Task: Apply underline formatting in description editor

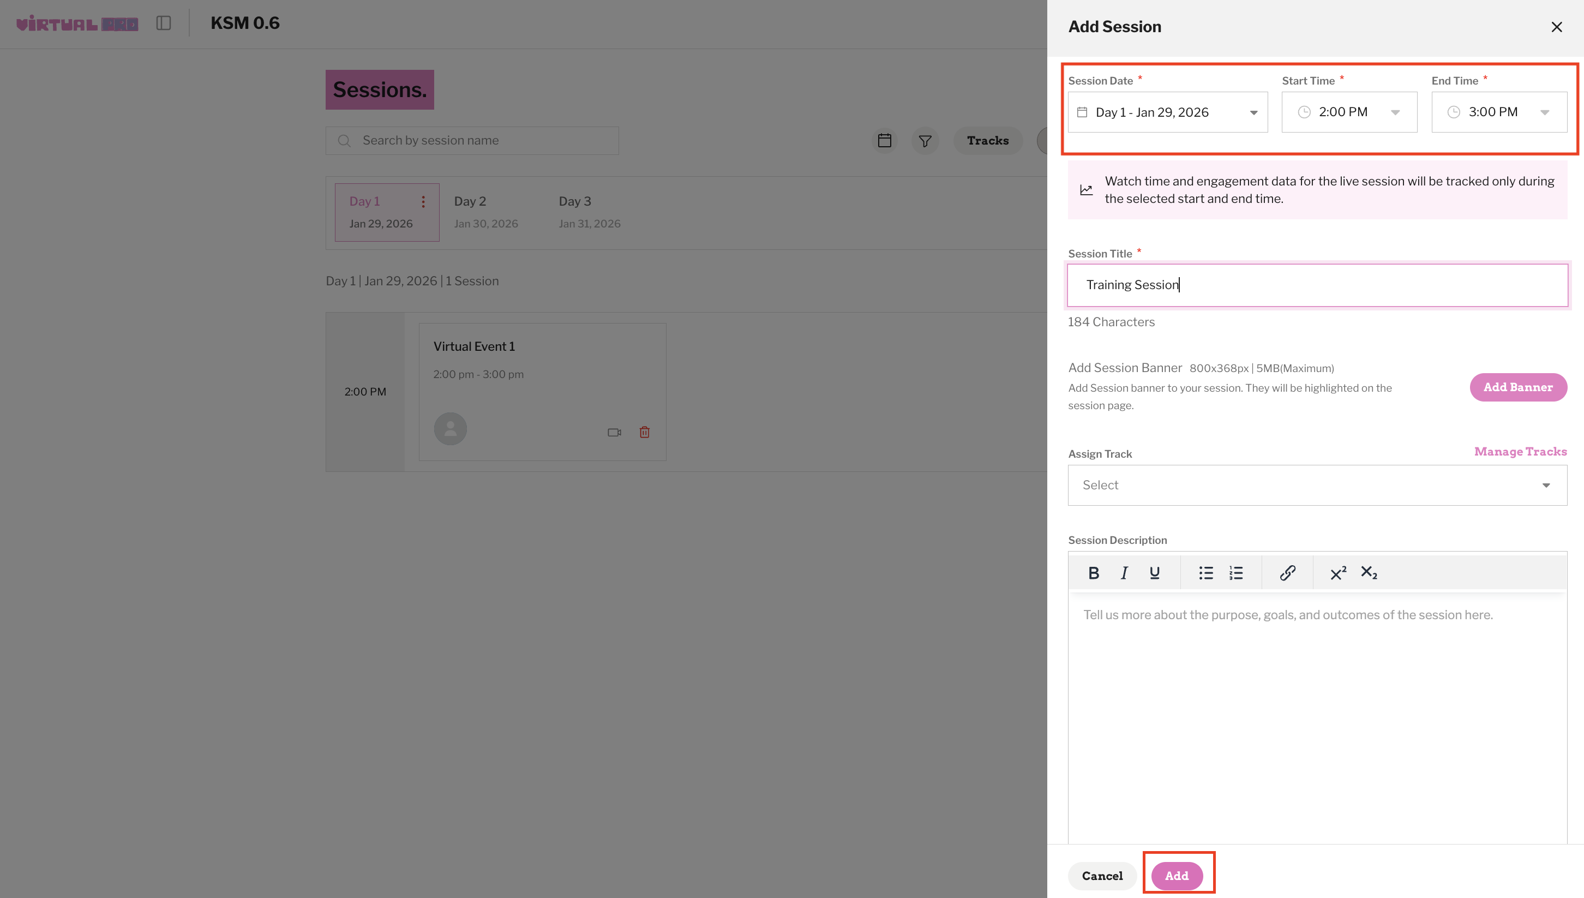Action: tap(1154, 573)
